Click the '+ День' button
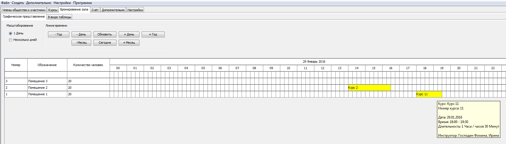This screenshot has height=144, width=506. point(129,35)
